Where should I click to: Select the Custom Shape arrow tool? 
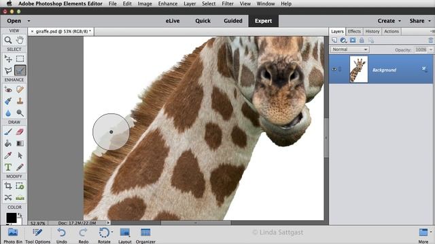point(20,155)
